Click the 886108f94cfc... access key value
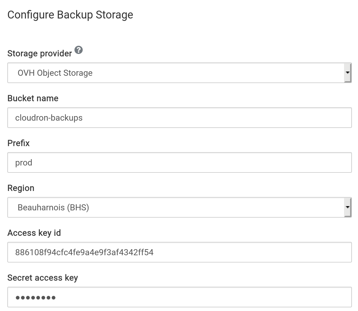Viewport: 358px width, 311px height. 84,252
